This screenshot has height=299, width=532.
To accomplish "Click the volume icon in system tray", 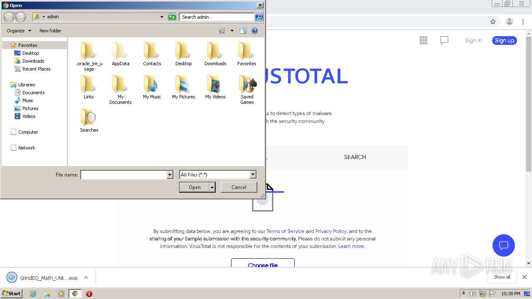I will click(473, 294).
